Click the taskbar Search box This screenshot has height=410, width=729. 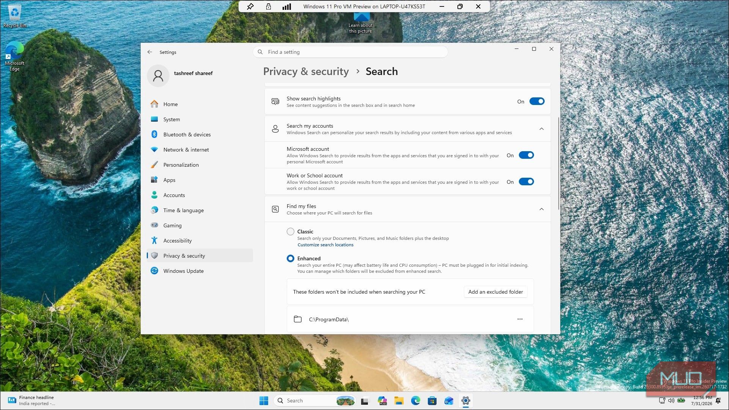(315, 401)
